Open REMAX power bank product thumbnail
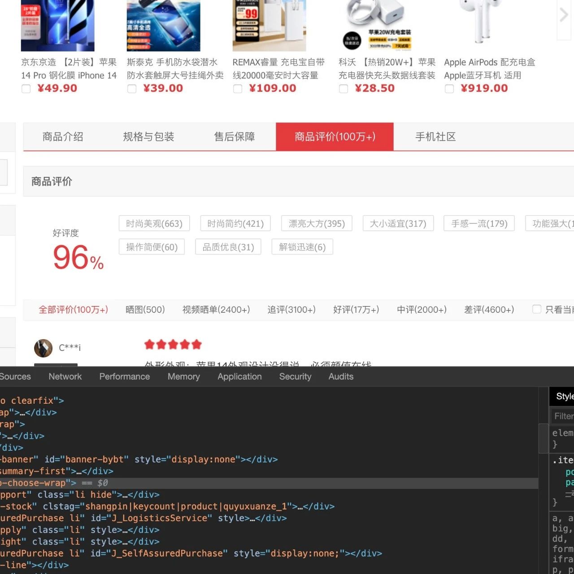Screen dimensions: 574x574 tap(270, 26)
